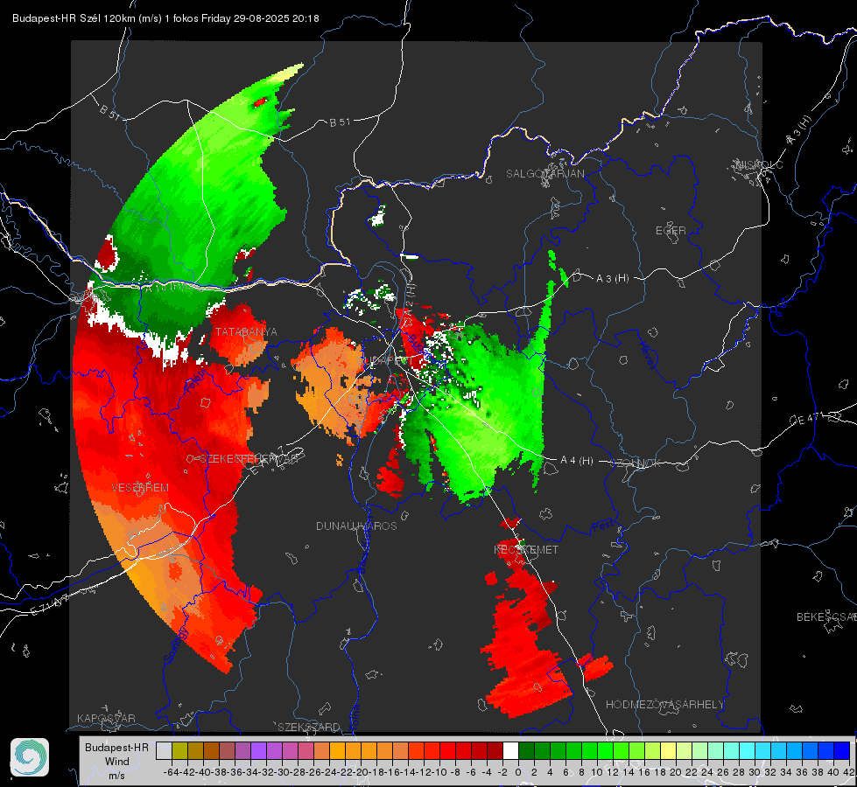Viewport: 857px width, 787px height.
Task: Select the Budapest-HR Wind m/s legend caption
Action: coord(116,762)
